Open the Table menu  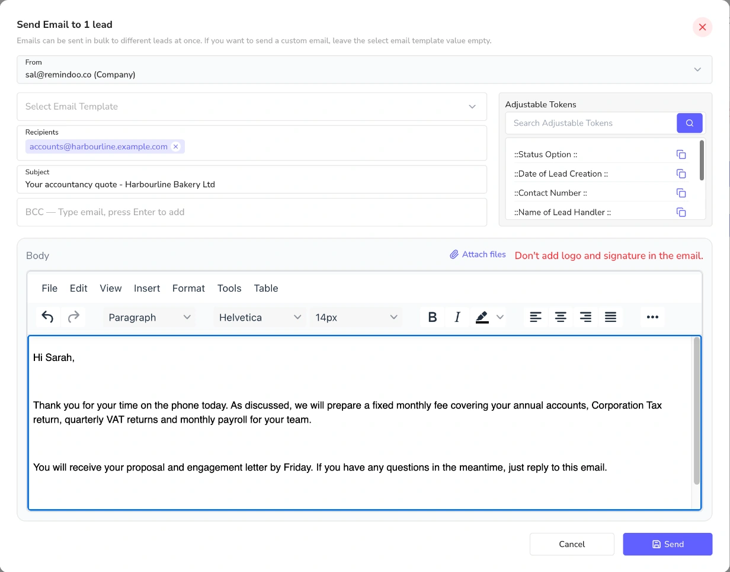[x=266, y=288]
